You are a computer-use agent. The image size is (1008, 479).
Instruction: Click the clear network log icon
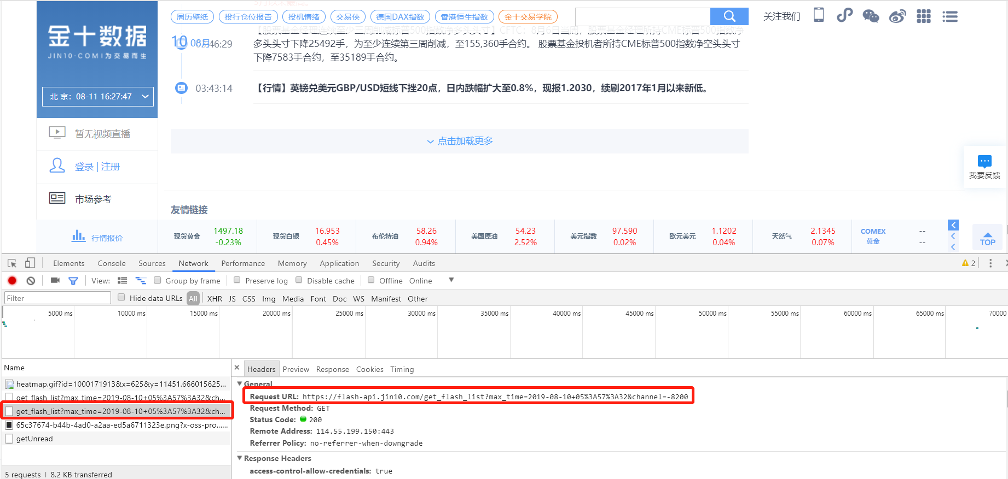[x=31, y=281]
